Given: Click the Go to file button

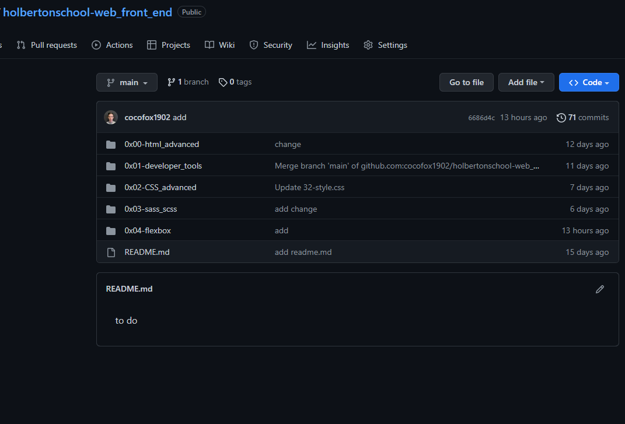Looking at the screenshot, I should tap(466, 82).
